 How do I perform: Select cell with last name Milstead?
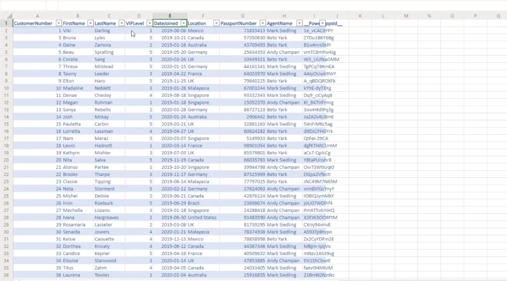tap(109, 66)
